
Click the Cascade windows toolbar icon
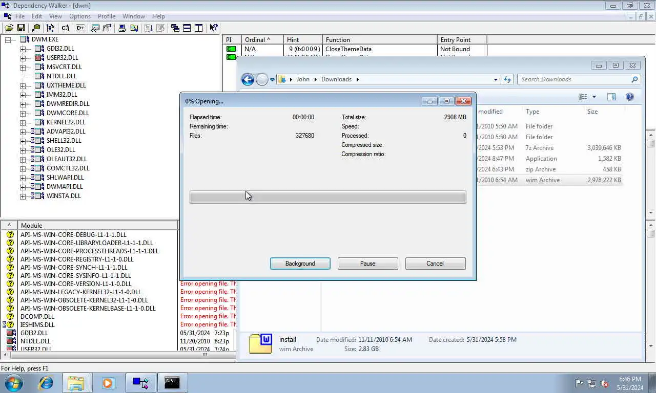(175, 28)
